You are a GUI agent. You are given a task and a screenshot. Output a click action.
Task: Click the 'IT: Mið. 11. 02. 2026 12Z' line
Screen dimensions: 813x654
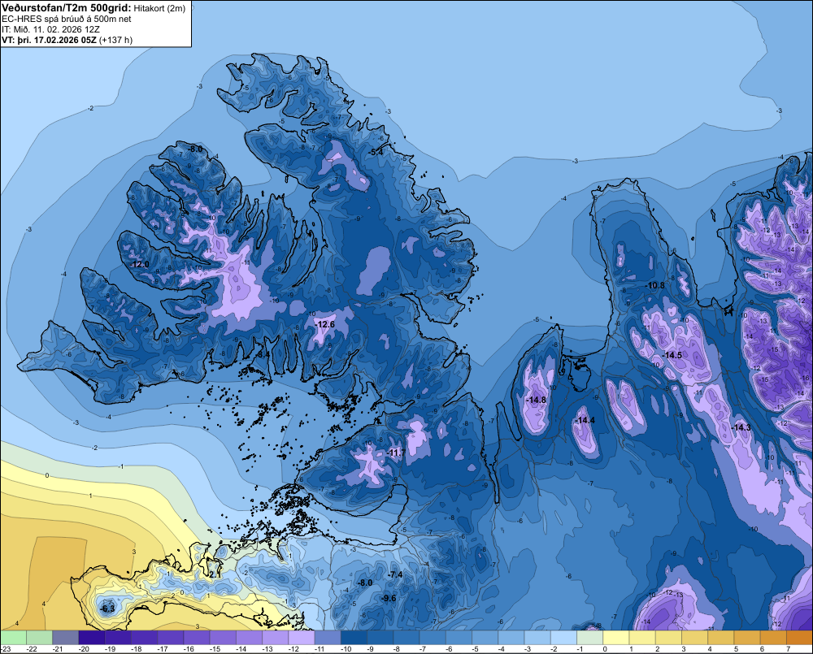coord(50,29)
